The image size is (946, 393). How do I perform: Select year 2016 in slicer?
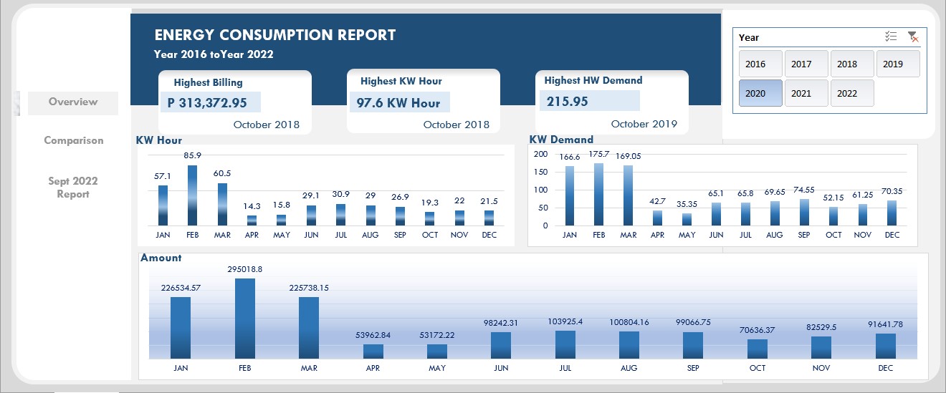[x=760, y=64]
